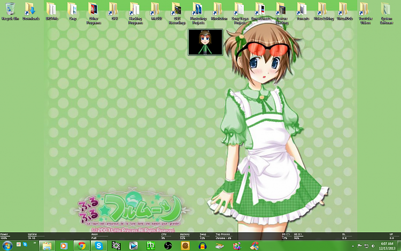Open the volume speaker tray icon

[x=373, y=246]
